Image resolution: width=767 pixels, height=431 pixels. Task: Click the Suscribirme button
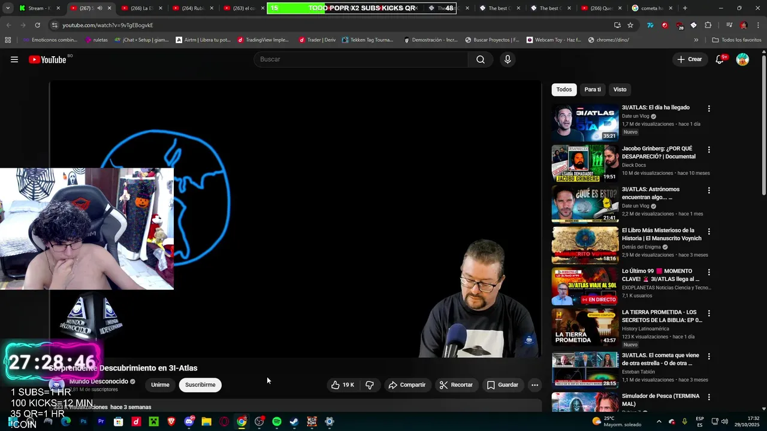tap(200, 385)
